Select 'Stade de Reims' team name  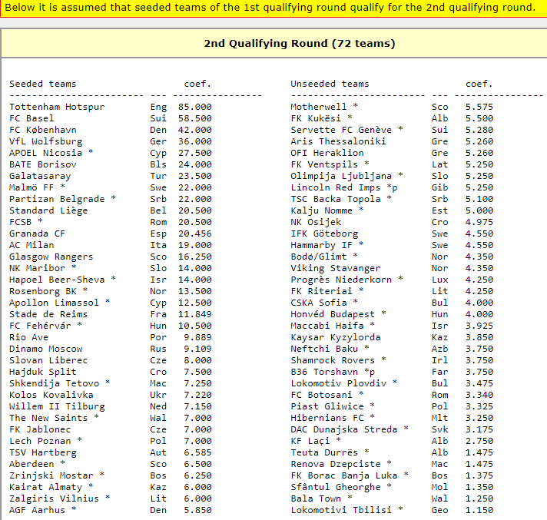48,314
